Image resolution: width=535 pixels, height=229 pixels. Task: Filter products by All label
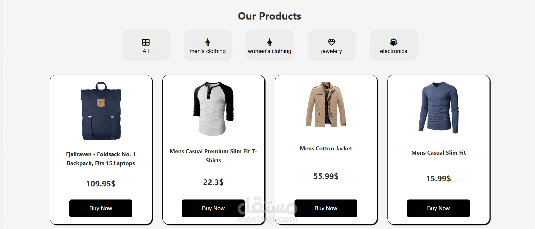(146, 51)
